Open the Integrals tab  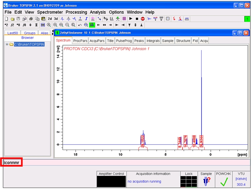pyautogui.click(x=153, y=41)
